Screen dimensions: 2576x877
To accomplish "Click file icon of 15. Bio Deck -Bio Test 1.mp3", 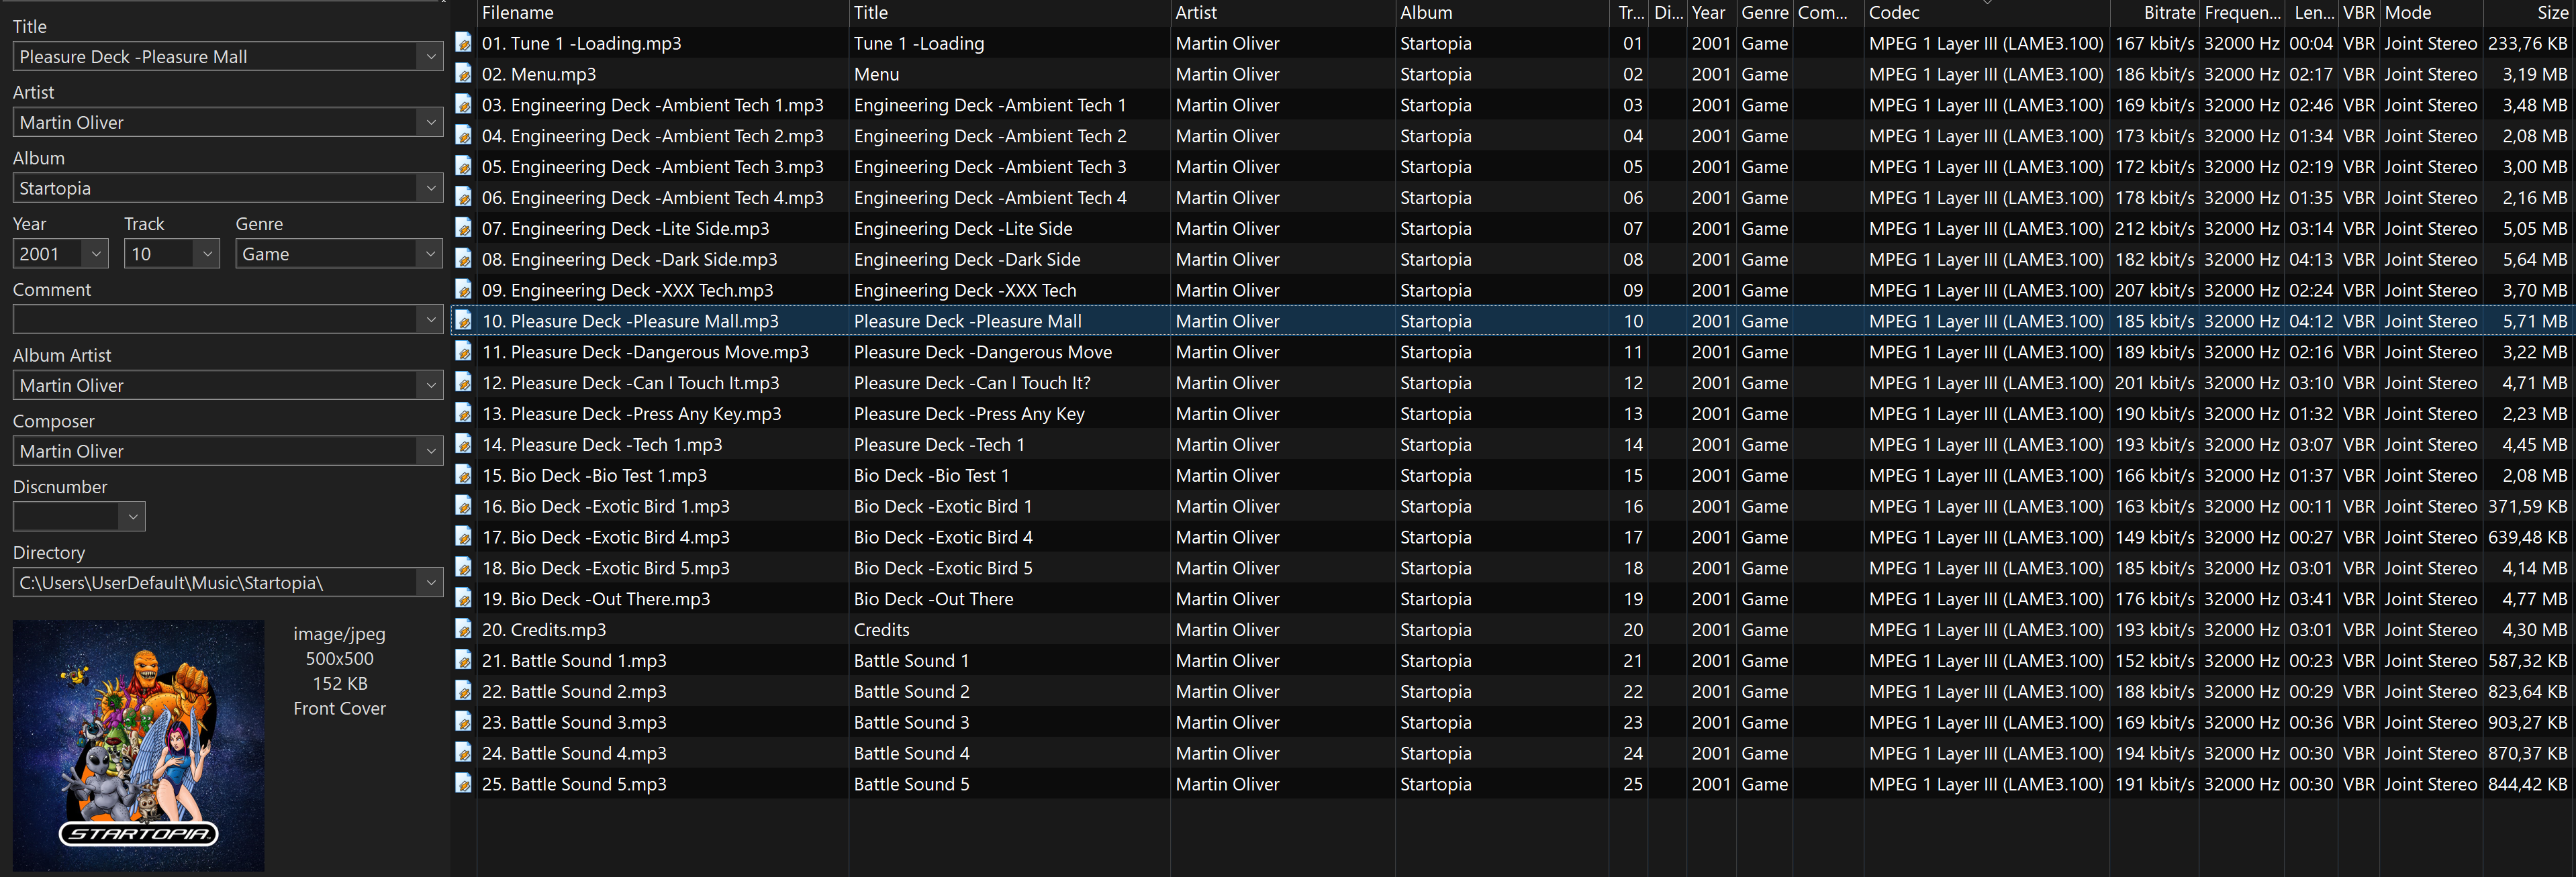I will pos(463,475).
